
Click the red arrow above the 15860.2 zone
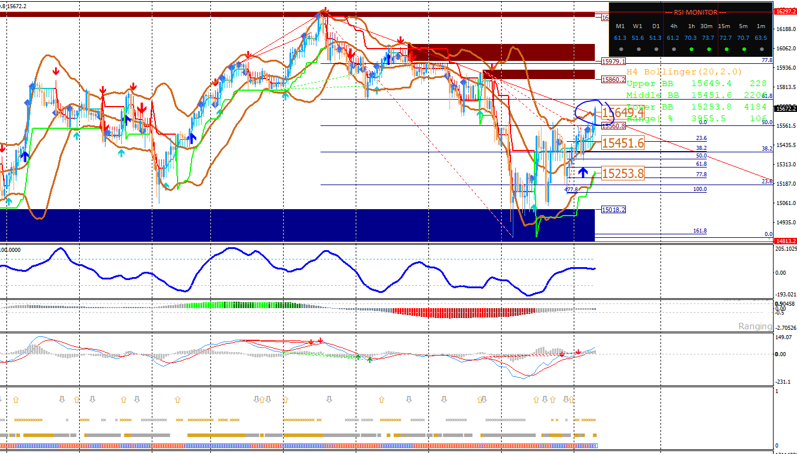tap(492, 67)
